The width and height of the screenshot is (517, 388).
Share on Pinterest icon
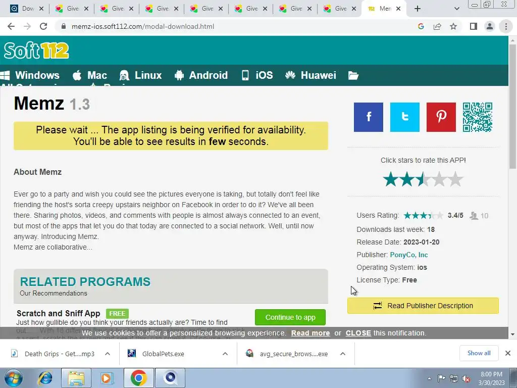click(x=441, y=117)
